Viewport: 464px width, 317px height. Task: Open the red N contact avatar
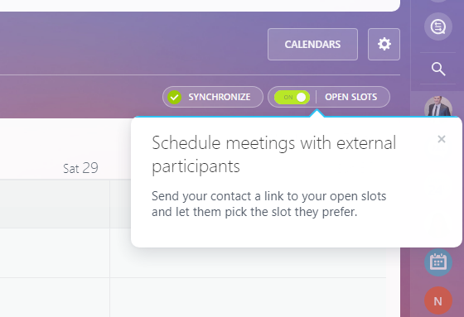pos(438,300)
